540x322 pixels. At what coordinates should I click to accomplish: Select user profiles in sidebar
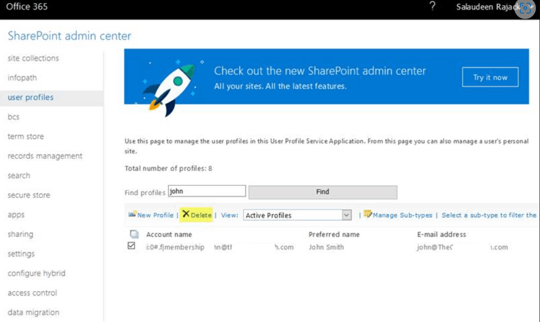click(x=31, y=97)
